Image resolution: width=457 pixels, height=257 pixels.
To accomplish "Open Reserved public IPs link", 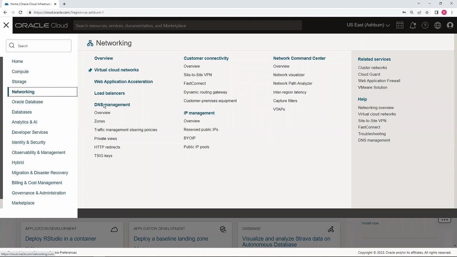I will click(x=201, y=130).
